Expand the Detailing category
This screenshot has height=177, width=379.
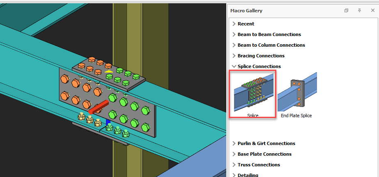pyautogui.click(x=248, y=175)
